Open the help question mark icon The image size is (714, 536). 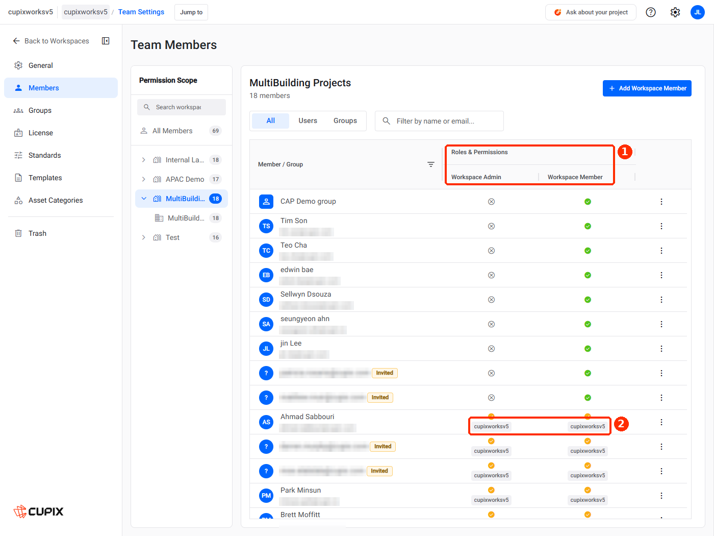(x=651, y=12)
